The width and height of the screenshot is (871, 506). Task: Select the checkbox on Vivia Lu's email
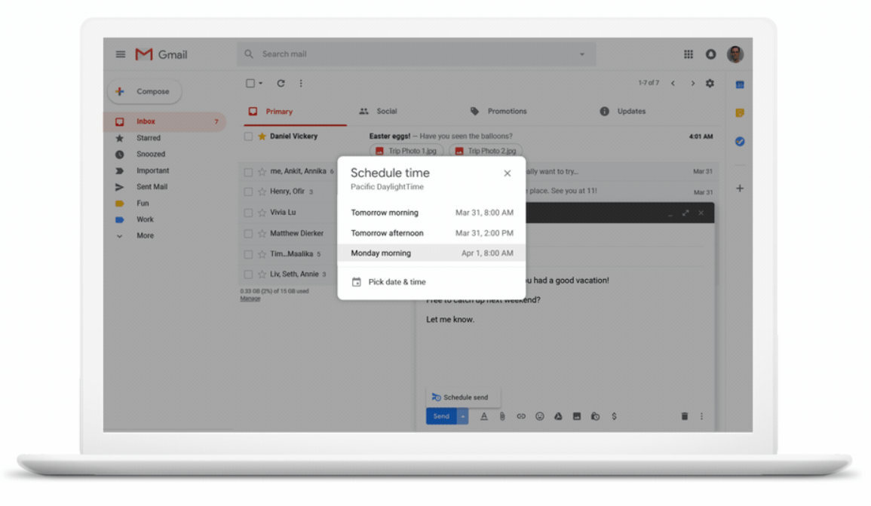[x=250, y=212]
